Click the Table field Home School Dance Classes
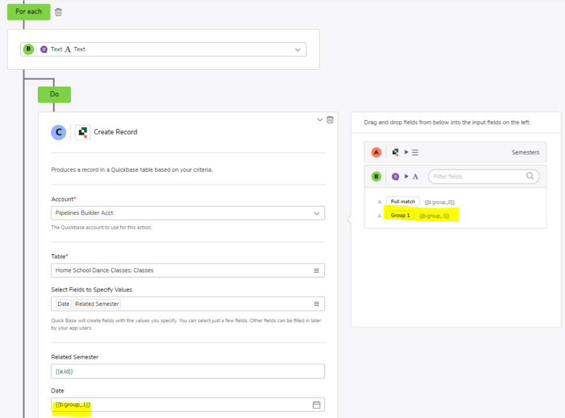The width and height of the screenshot is (565, 418). [x=188, y=271]
